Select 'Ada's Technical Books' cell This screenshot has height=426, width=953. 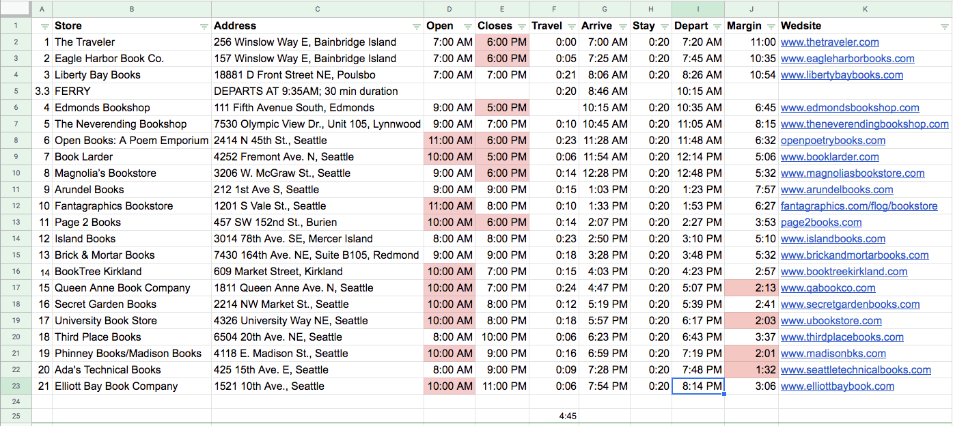pos(132,370)
